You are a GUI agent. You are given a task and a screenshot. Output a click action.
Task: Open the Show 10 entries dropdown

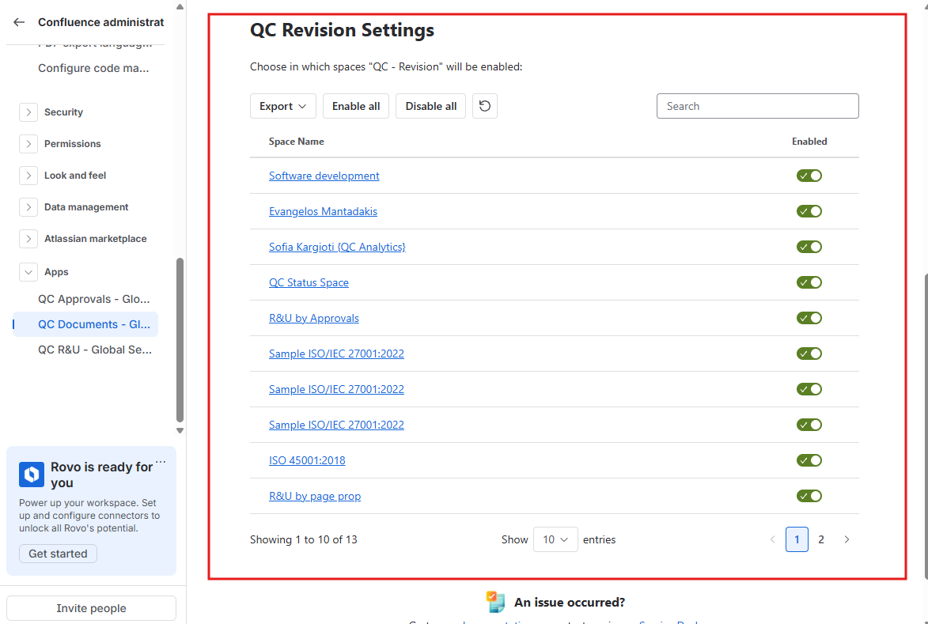pos(555,539)
